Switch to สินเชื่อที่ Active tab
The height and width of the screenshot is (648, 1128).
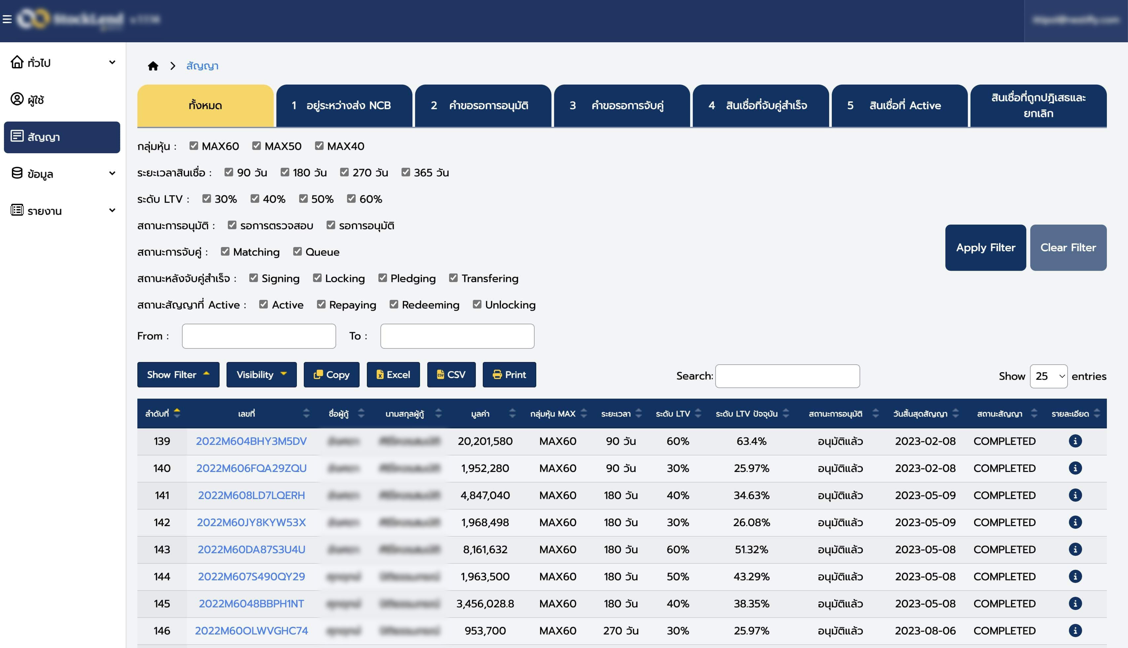click(899, 105)
